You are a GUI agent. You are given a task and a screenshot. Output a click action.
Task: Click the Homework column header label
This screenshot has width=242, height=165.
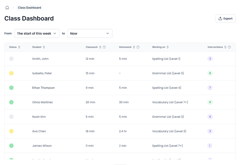pyautogui.click(x=125, y=47)
